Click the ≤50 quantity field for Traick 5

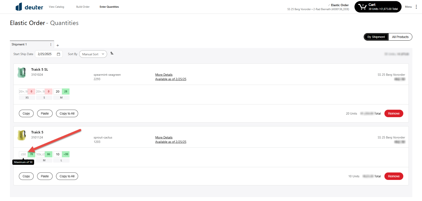[x=23, y=154]
